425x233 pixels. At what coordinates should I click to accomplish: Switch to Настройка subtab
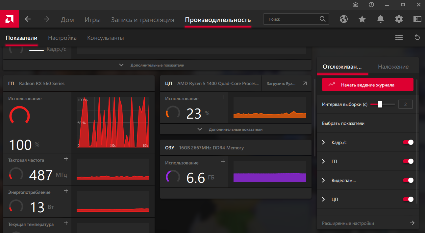pyautogui.click(x=62, y=38)
